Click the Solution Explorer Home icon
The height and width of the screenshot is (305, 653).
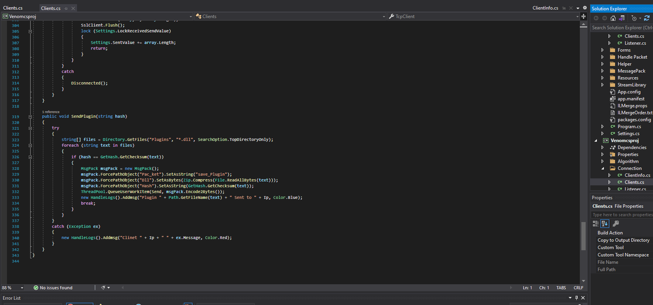coord(613,18)
